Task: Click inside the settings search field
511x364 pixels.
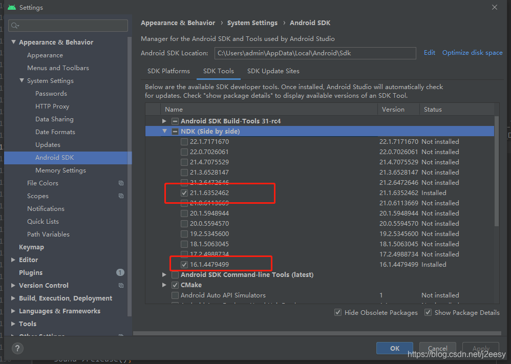Action: pyautogui.click(x=68, y=26)
